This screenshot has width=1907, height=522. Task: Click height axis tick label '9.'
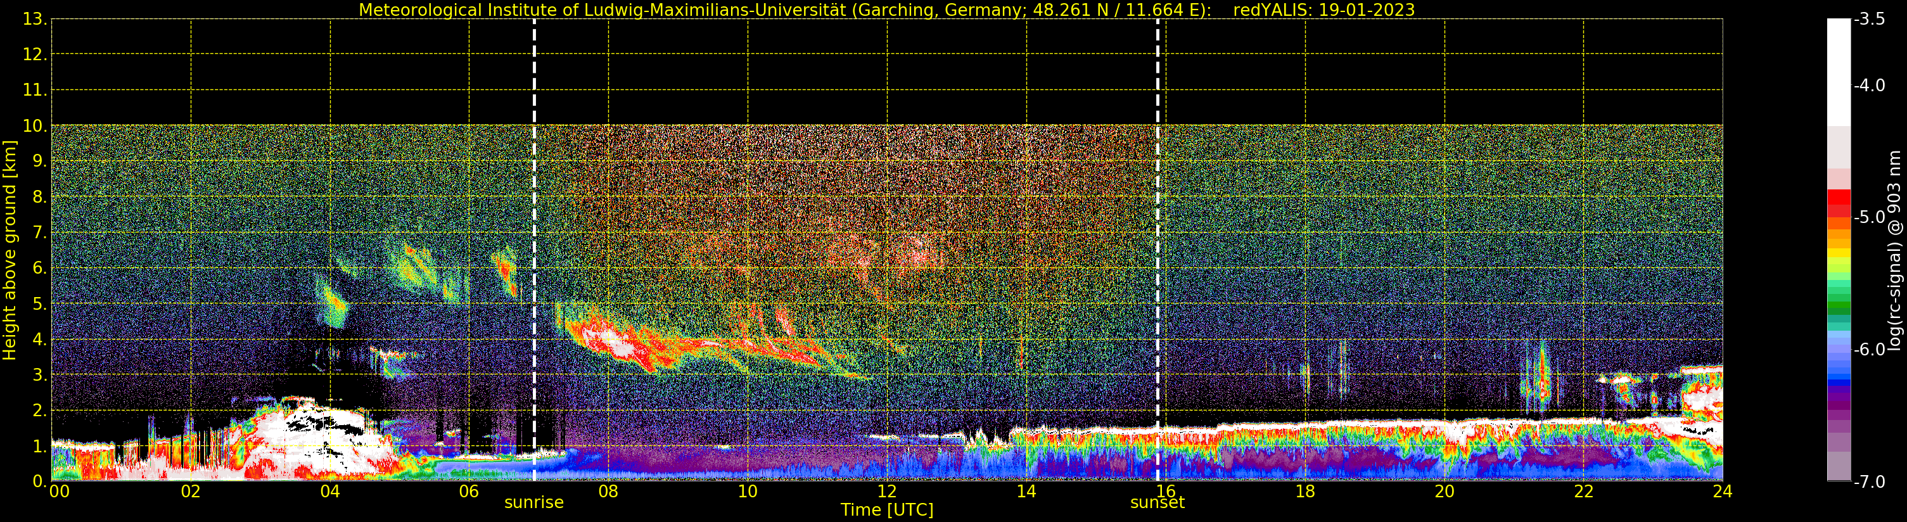(x=39, y=162)
